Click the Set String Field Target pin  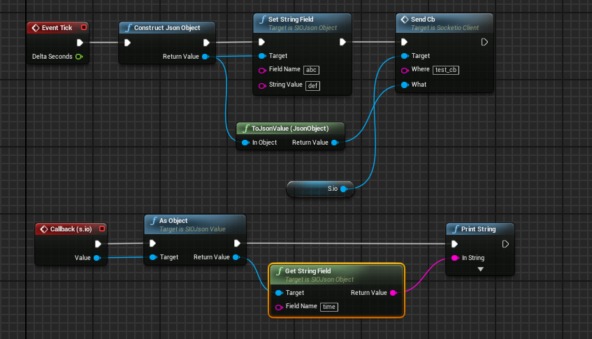pyautogui.click(x=262, y=56)
